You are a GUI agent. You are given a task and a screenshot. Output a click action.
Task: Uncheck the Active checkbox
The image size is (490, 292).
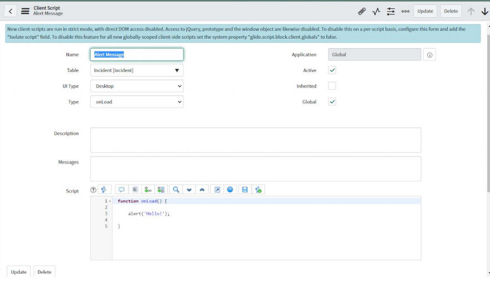tap(332, 70)
